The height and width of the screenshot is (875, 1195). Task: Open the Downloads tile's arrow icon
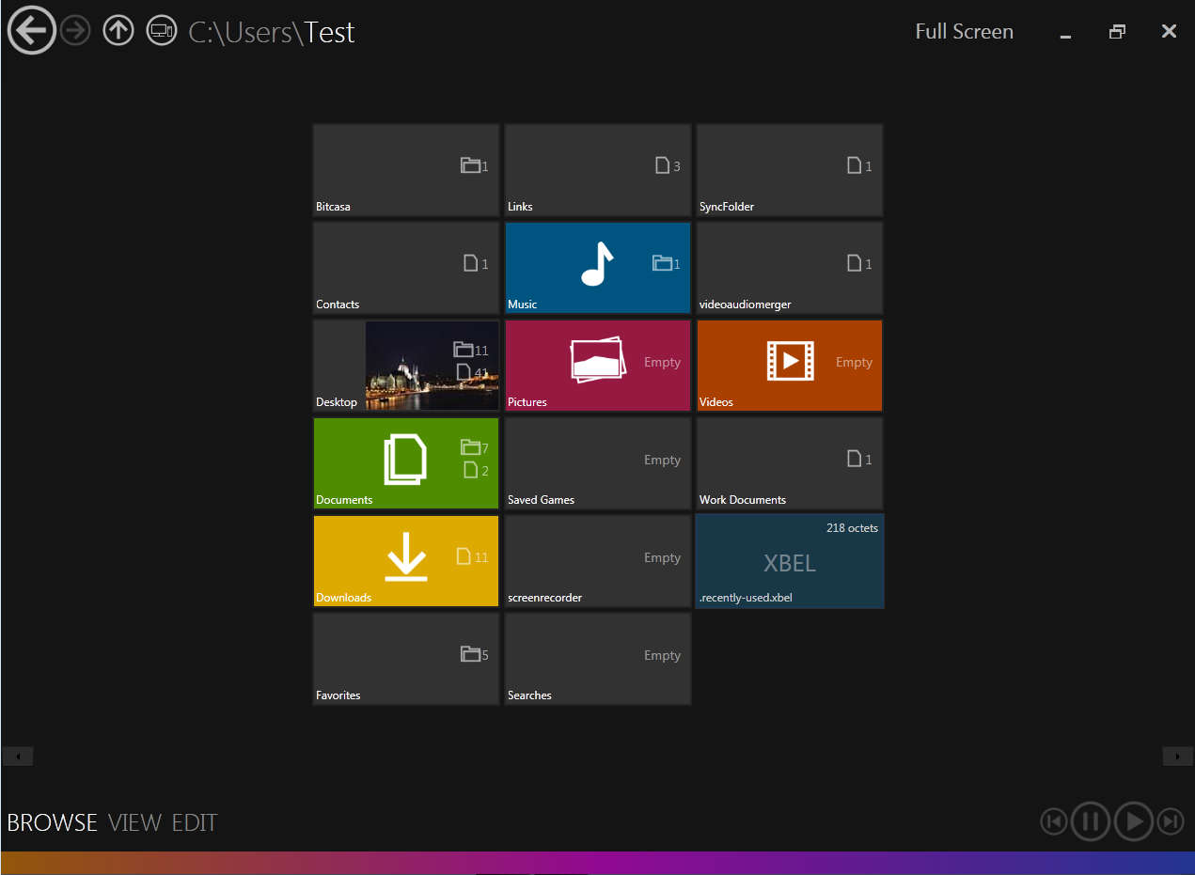pyautogui.click(x=406, y=557)
